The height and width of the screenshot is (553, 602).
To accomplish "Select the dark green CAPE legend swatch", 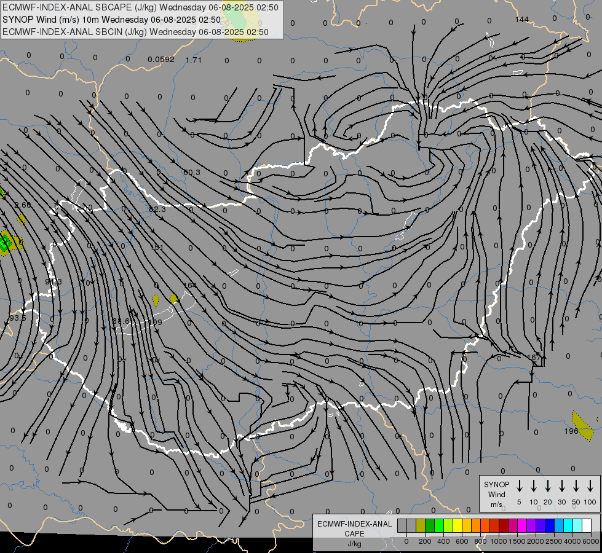I will [430, 525].
